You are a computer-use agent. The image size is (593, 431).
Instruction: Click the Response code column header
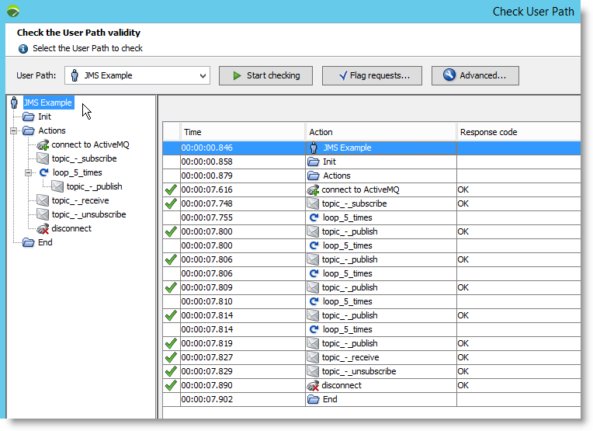518,132
